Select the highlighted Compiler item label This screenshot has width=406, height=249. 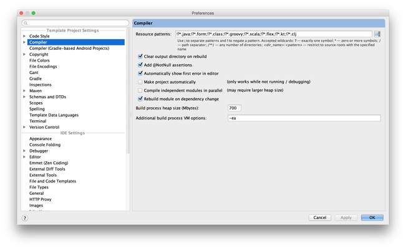point(38,42)
